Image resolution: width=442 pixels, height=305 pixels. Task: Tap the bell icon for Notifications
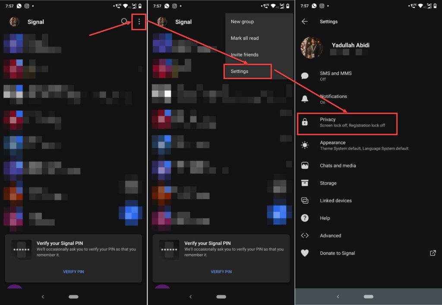[305, 99]
